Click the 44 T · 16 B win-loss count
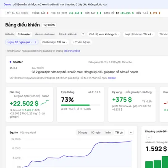Viewport: 168px width, 168px height. click(x=94, y=92)
